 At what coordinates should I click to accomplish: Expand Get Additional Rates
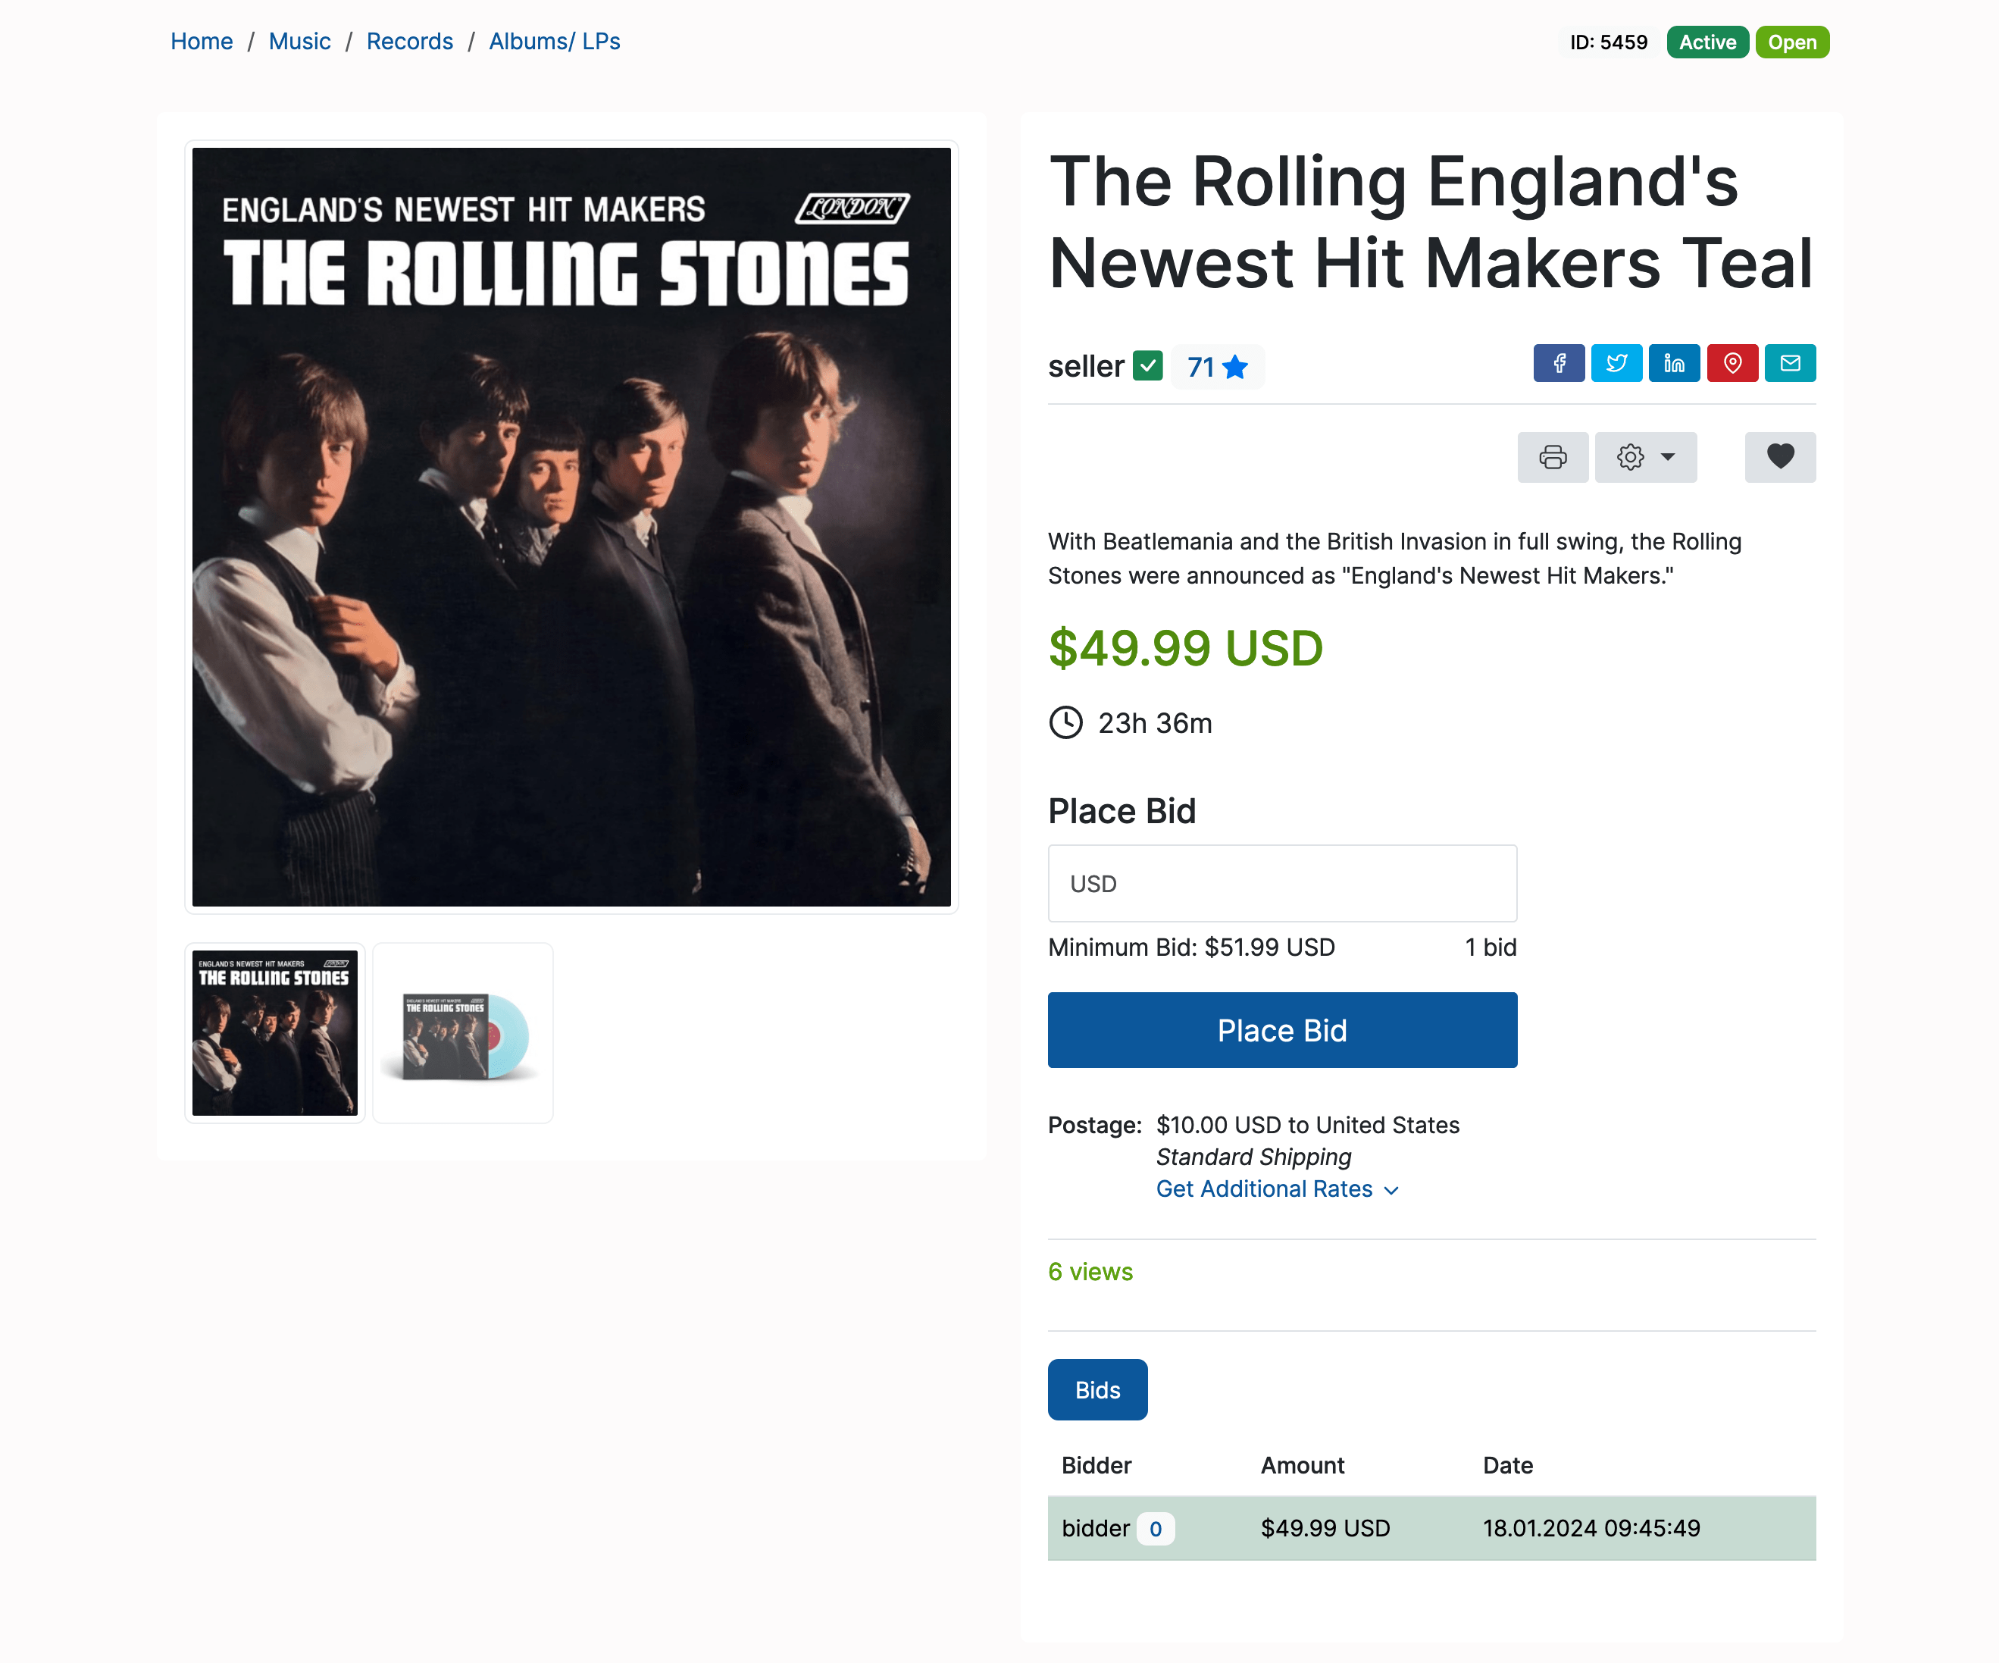pos(1275,1189)
